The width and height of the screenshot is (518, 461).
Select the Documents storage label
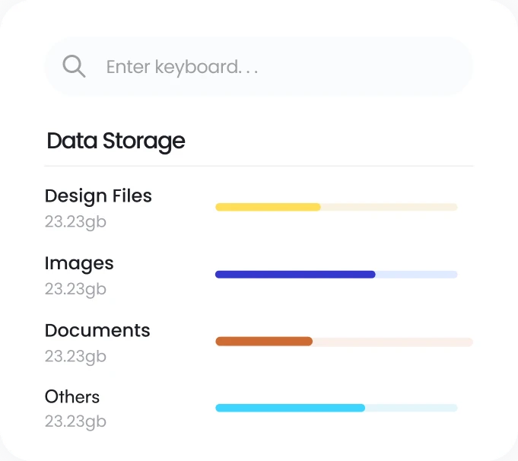pyautogui.click(x=97, y=330)
